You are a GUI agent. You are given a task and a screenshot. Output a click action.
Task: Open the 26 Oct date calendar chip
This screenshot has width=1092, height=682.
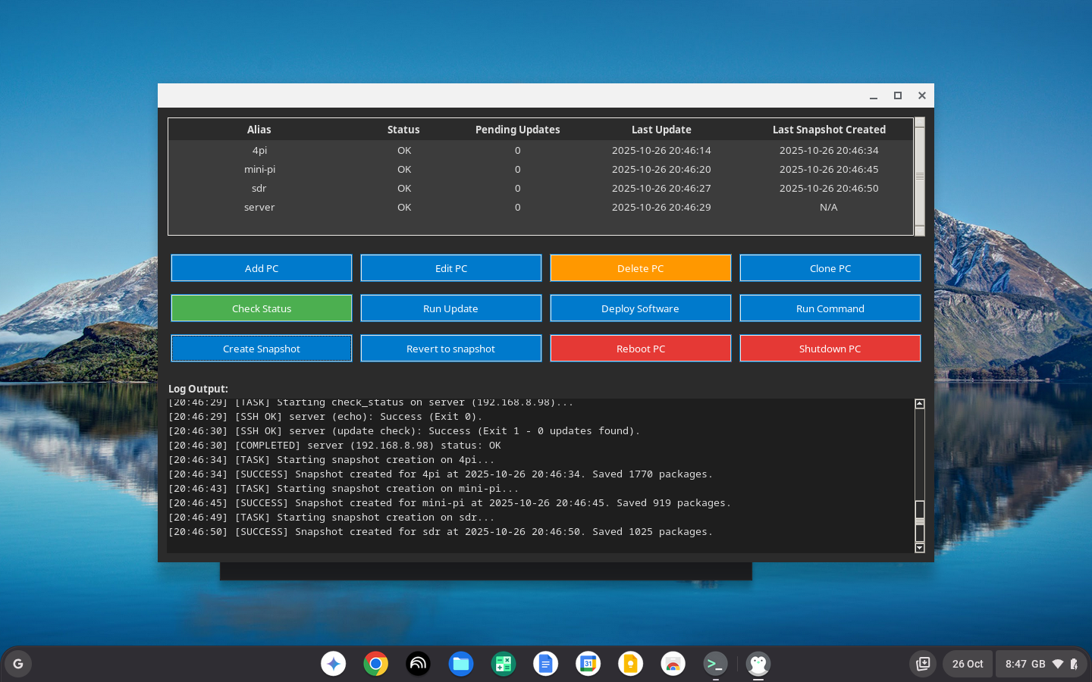pos(967,664)
